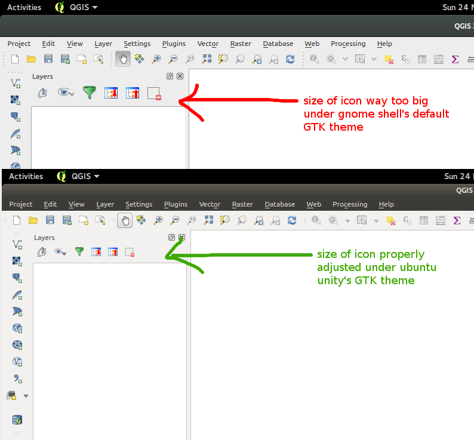Click the small Collapse All icon in lower Layers panel
The width and height of the screenshot is (474, 440).
coord(113,252)
